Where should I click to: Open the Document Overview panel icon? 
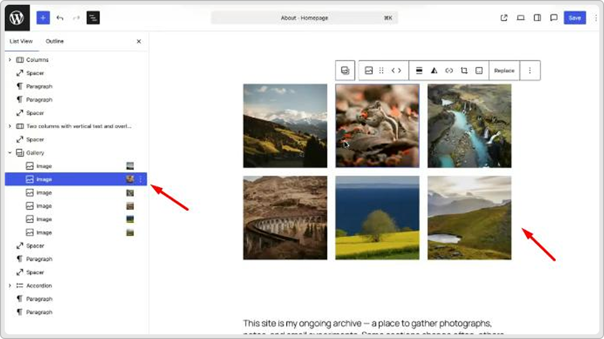coord(93,17)
